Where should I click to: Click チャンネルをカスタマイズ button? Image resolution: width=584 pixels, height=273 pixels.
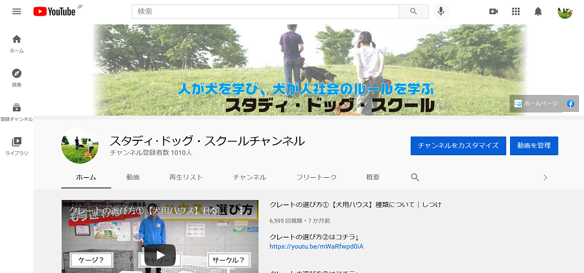click(458, 146)
